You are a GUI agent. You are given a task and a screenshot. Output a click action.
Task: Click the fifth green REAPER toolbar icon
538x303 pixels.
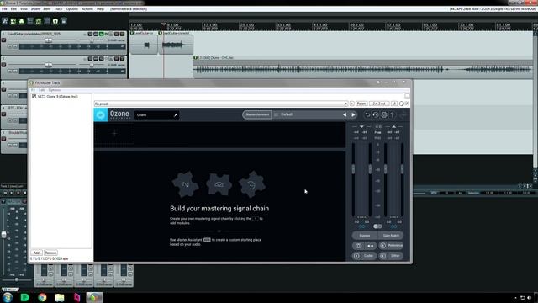(39, 21)
